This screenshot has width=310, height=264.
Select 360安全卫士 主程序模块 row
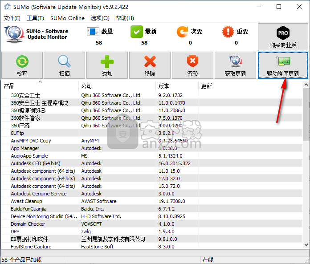click(152, 103)
